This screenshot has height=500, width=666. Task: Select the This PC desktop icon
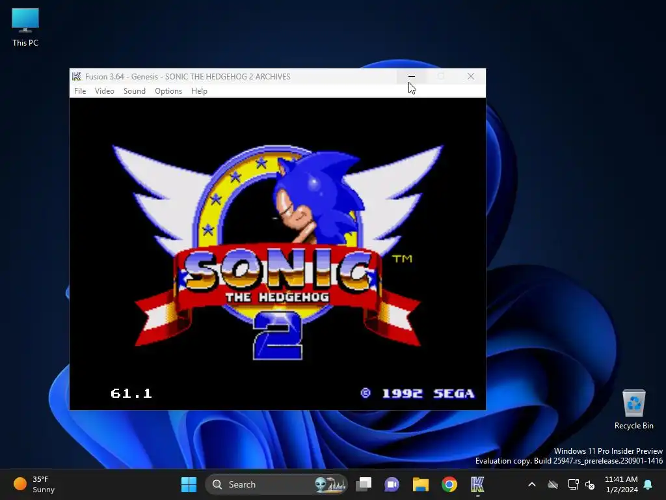25,27
